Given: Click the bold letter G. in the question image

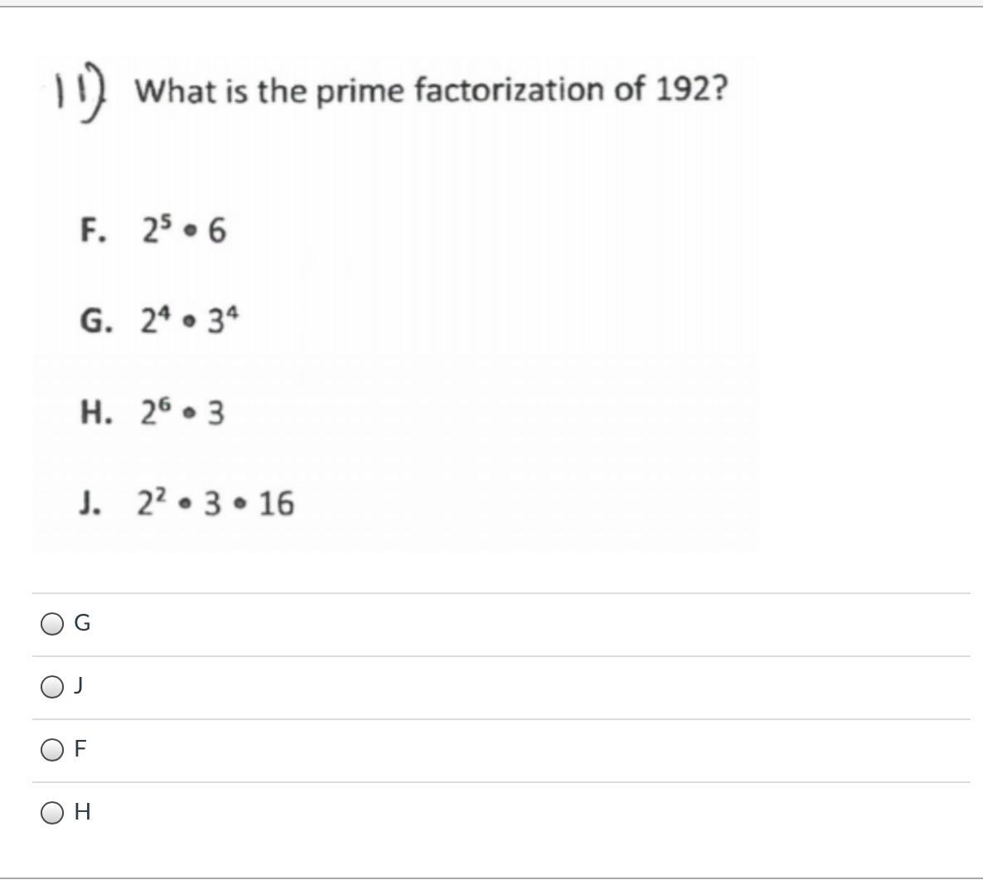Looking at the screenshot, I should coord(96,321).
